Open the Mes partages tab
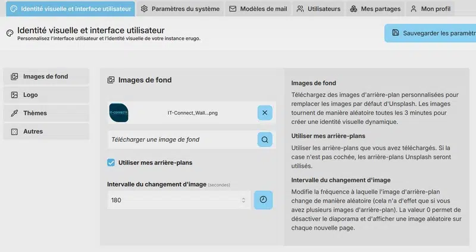 coord(374,10)
